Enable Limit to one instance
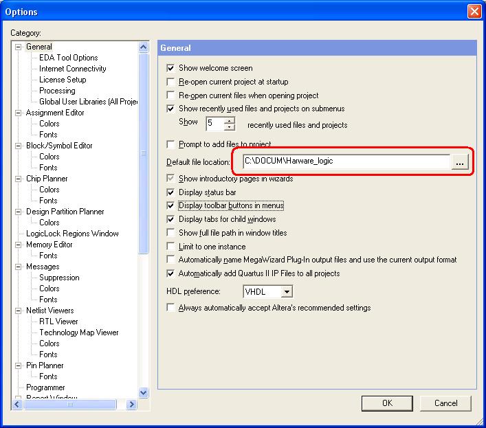 [x=171, y=247]
